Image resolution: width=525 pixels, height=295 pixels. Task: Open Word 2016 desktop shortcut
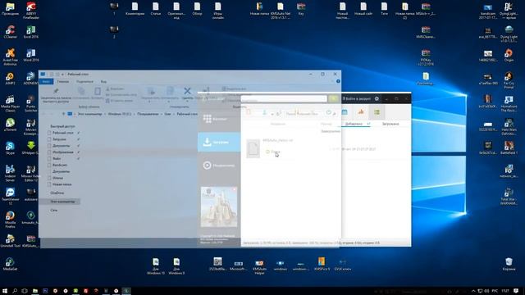(31, 55)
